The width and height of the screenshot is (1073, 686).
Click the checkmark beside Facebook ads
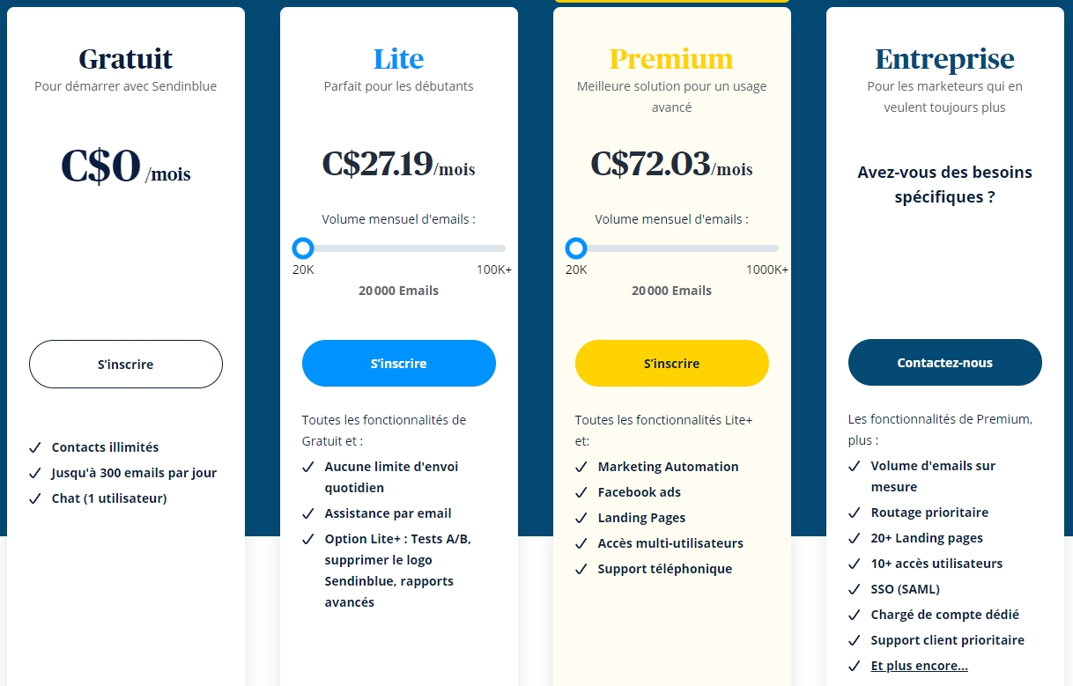[x=581, y=492]
